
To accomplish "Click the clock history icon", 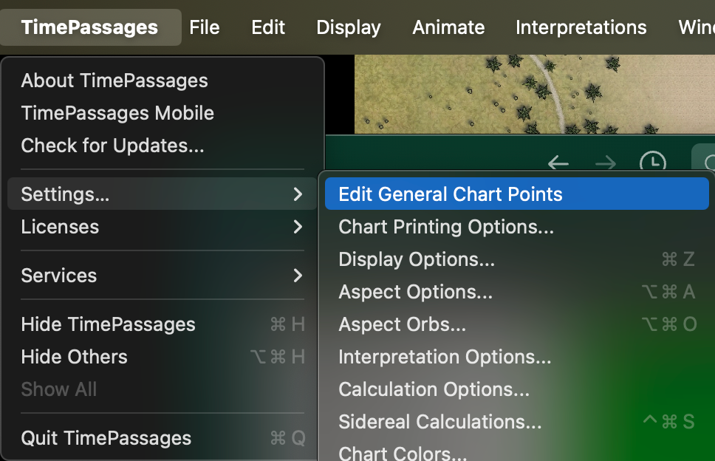I will 653,161.
